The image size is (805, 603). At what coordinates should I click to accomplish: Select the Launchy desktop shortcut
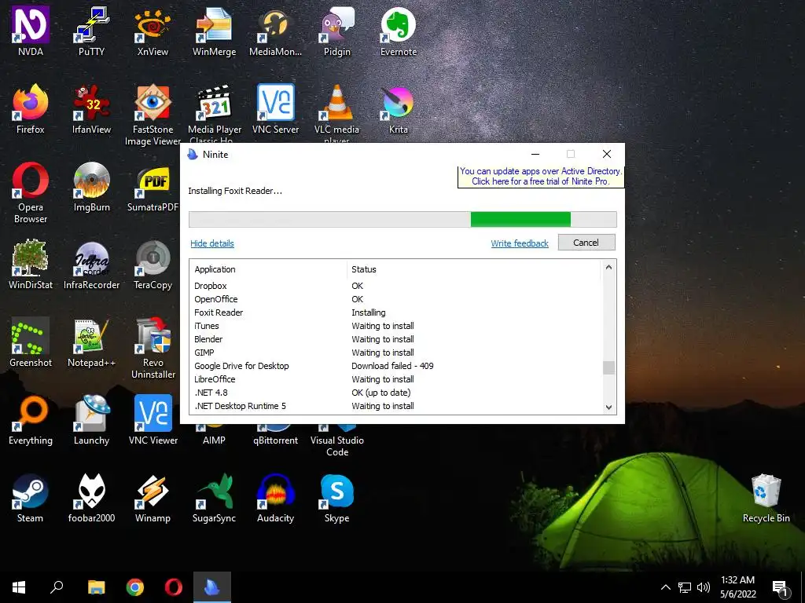pos(91,420)
